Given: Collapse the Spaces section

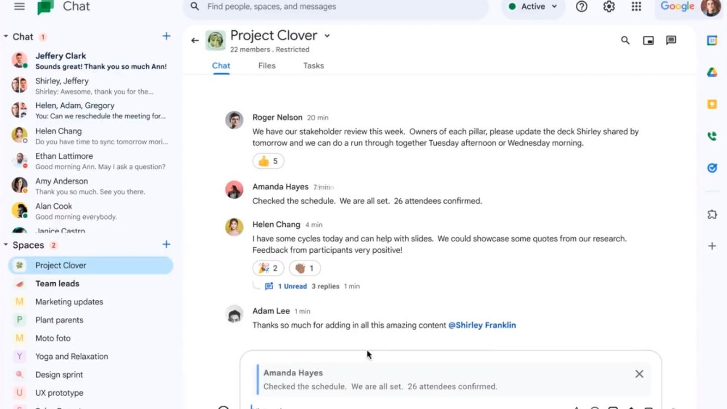Looking at the screenshot, I should pos(6,245).
